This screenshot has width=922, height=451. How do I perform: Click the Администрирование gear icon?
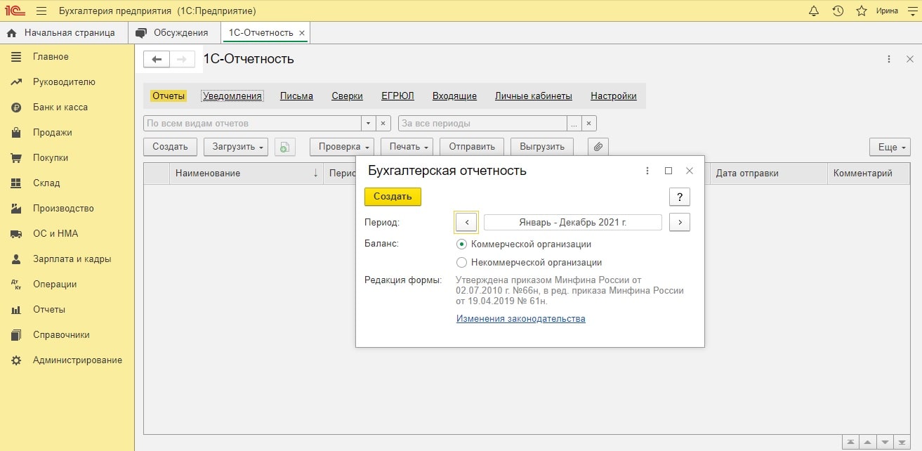click(x=17, y=360)
